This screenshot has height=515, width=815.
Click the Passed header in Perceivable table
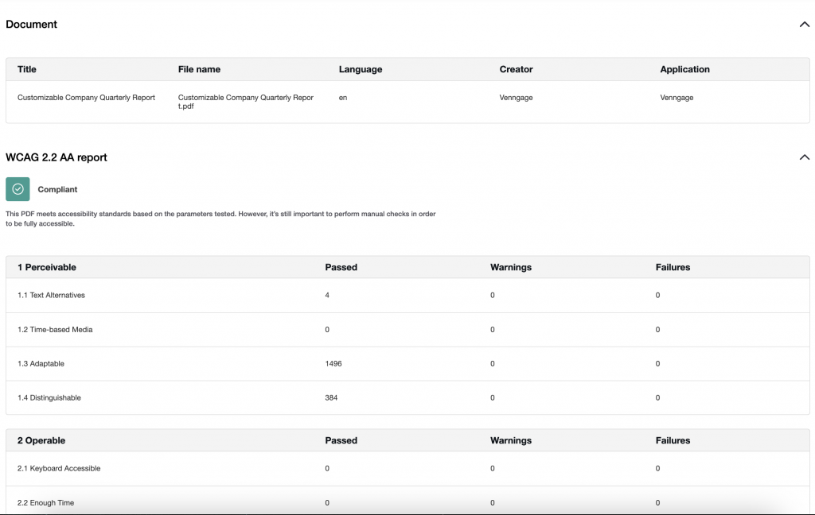pyautogui.click(x=341, y=267)
